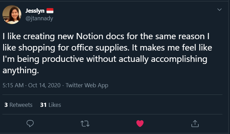Open Jesslyn's profile picture

click(x=12, y=15)
